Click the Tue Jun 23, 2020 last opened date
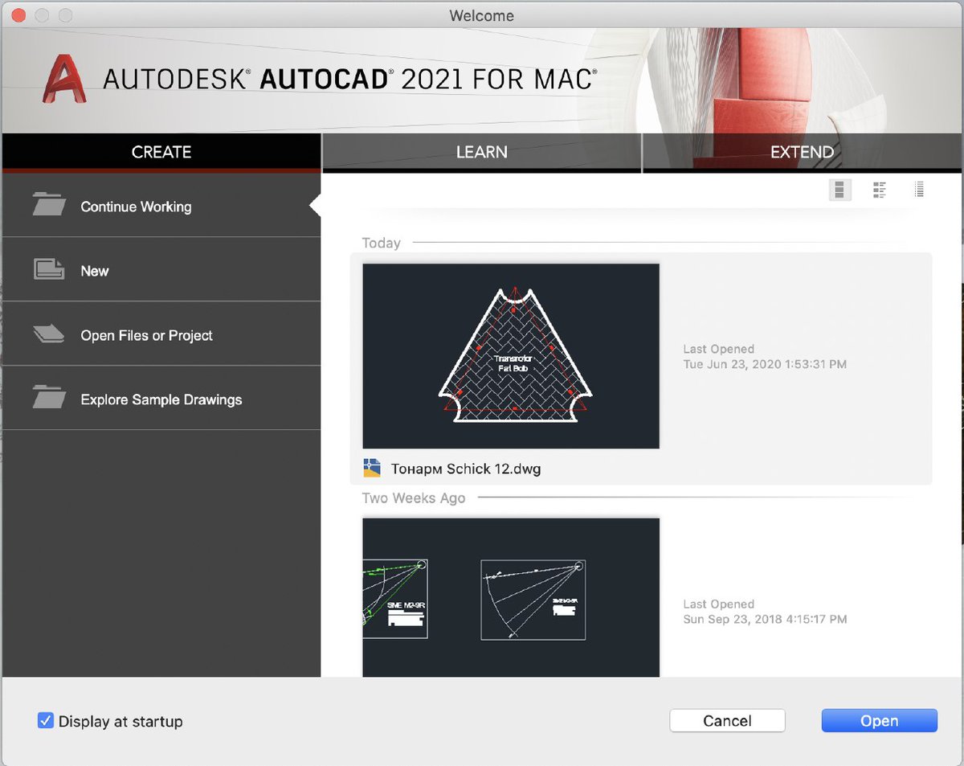Viewport: 964px width, 766px height. (x=765, y=364)
